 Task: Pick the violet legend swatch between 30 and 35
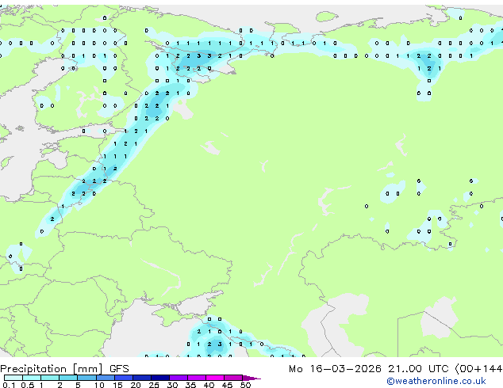179,378
